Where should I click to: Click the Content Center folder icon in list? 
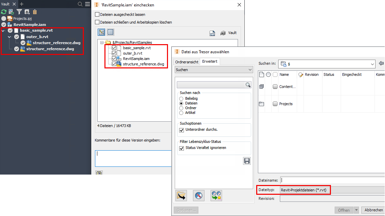coord(262,87)
